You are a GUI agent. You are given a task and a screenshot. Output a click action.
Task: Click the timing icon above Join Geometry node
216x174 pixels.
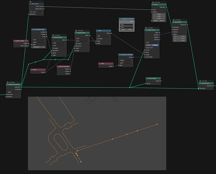200,81
